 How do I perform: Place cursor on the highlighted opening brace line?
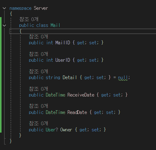(x=82, y=31)
